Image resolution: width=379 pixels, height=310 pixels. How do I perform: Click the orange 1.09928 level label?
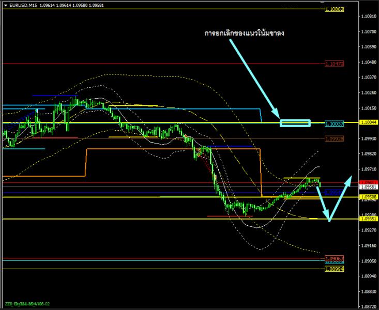(335, 138)
